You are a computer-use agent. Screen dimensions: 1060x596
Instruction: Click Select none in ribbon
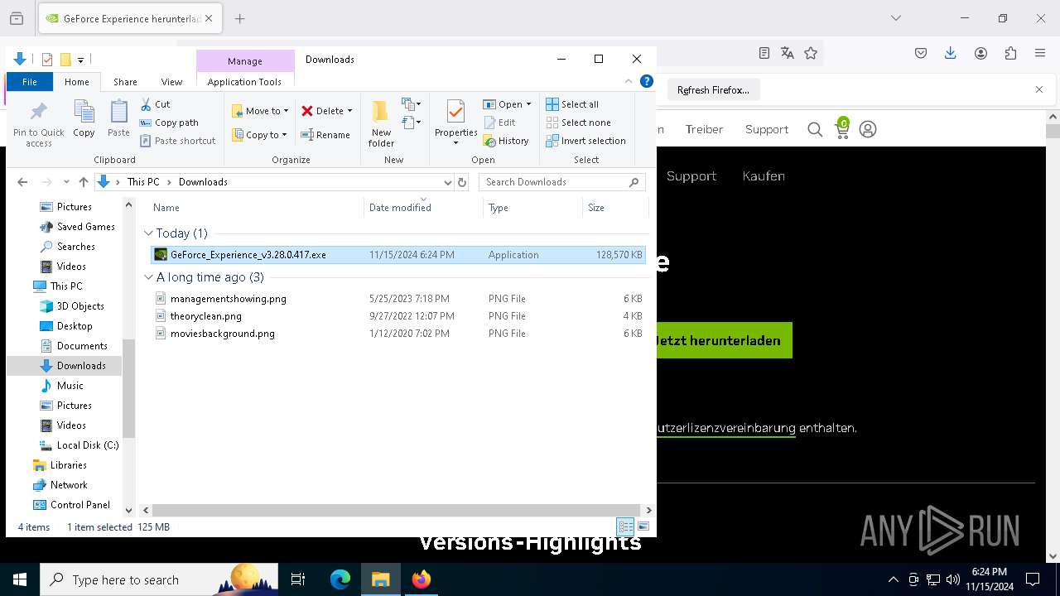tap(578, 123)
